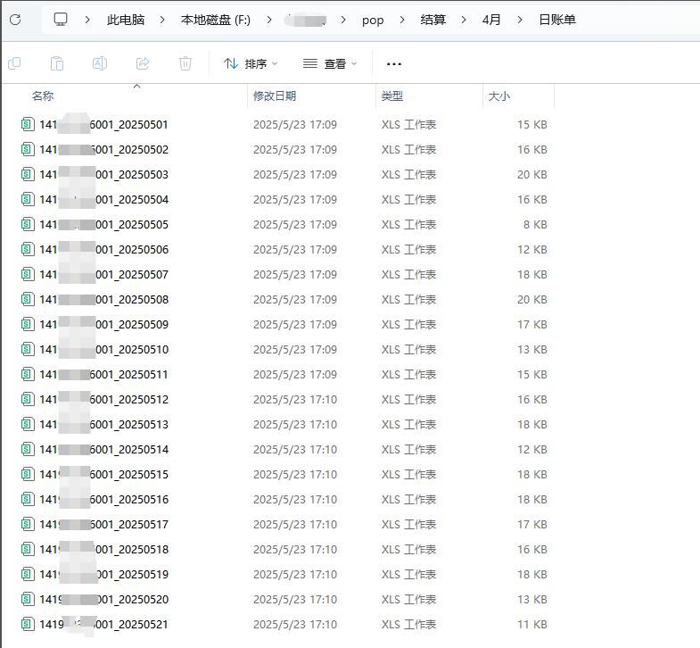Navigate to pop folder in breadcrumb
Screen dimensions: 700x648
point(373,21)
